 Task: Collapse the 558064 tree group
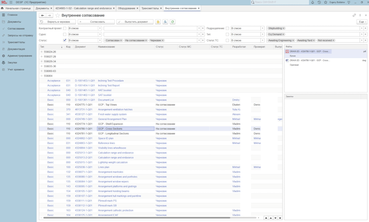click(42, 76)
